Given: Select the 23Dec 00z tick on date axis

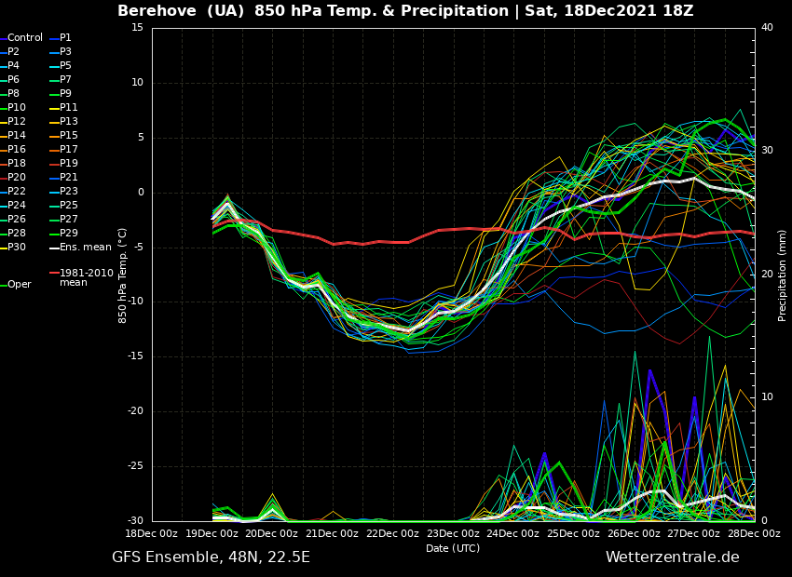Looking at the screenshot, I should [x=453, y=534].
